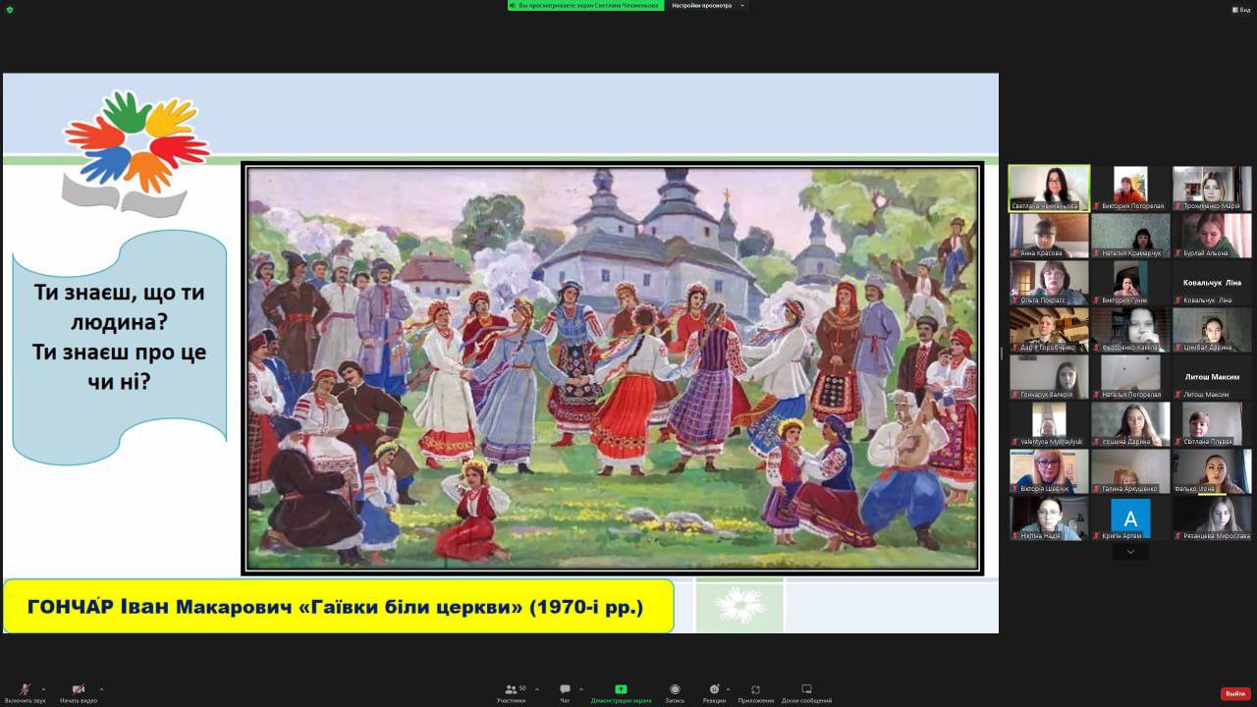Screen dimensions: 1257x707
Task: Open Вид layout view menu
Action: click(x=1242, y=9)
